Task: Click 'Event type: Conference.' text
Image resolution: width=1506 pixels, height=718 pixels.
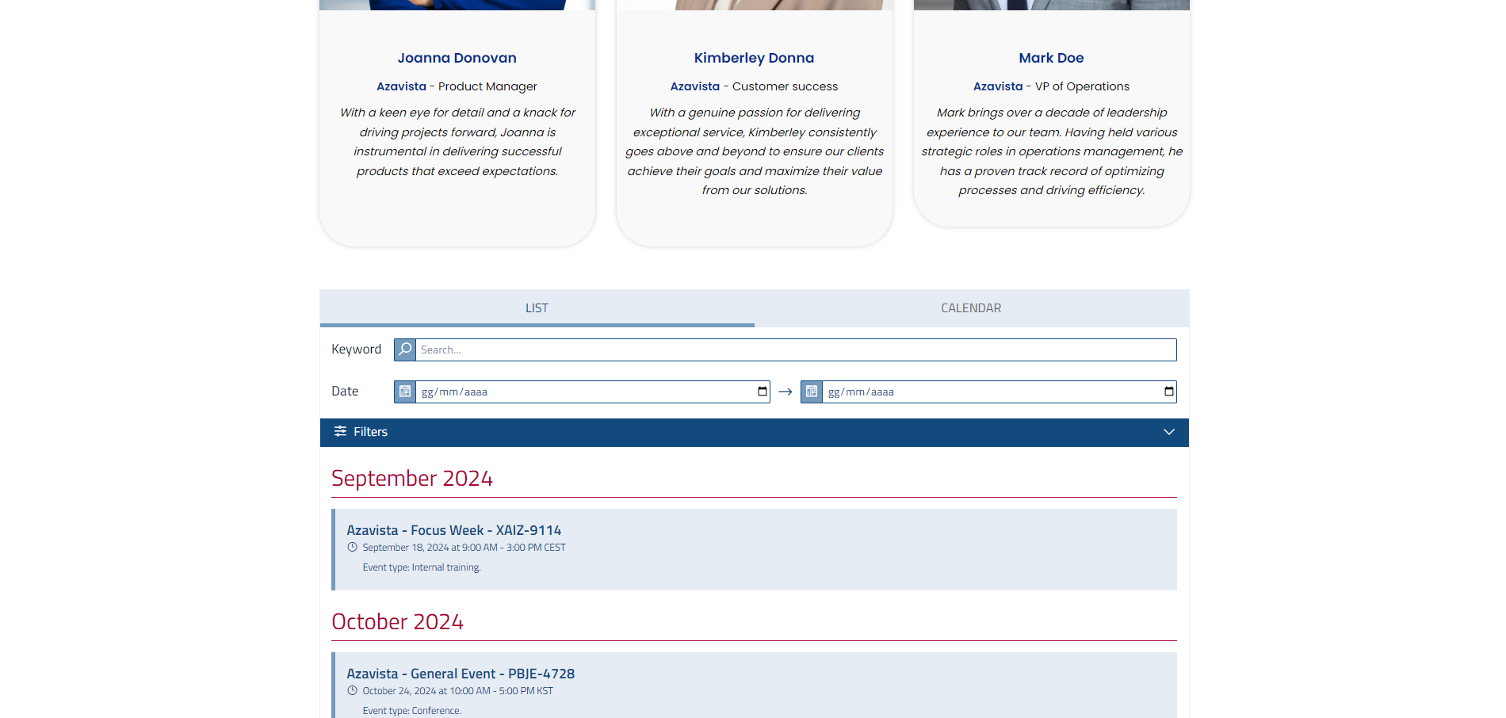Action: pos(411,711)
